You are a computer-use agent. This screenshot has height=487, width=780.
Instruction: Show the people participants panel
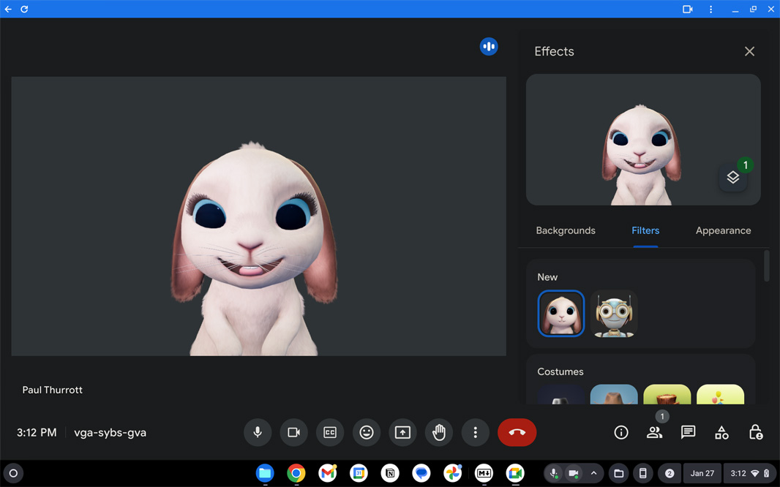coord(654,432)
